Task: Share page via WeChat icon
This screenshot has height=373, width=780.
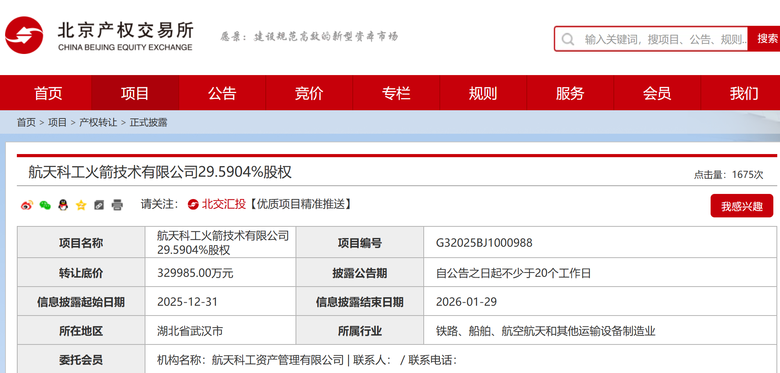Action: click(45, 205)
